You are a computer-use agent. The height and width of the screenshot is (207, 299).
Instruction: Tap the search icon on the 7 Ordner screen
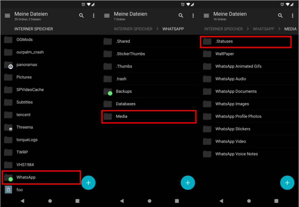tap(181, 16)
